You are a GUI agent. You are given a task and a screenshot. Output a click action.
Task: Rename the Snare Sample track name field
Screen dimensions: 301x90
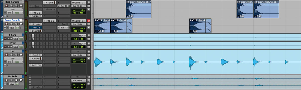pos(13,20)
